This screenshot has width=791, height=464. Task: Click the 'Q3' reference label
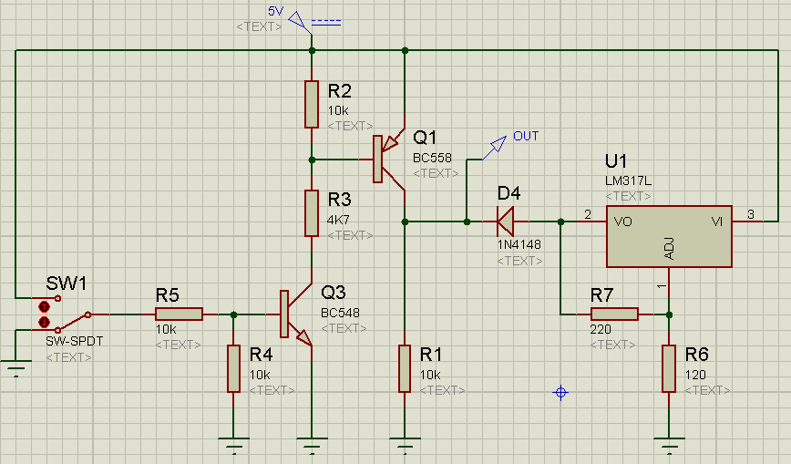coord(333,293)
